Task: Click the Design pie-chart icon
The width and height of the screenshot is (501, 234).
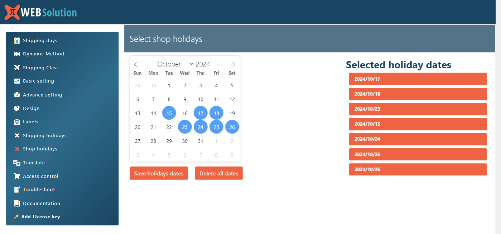Action: tap(17, 108)
